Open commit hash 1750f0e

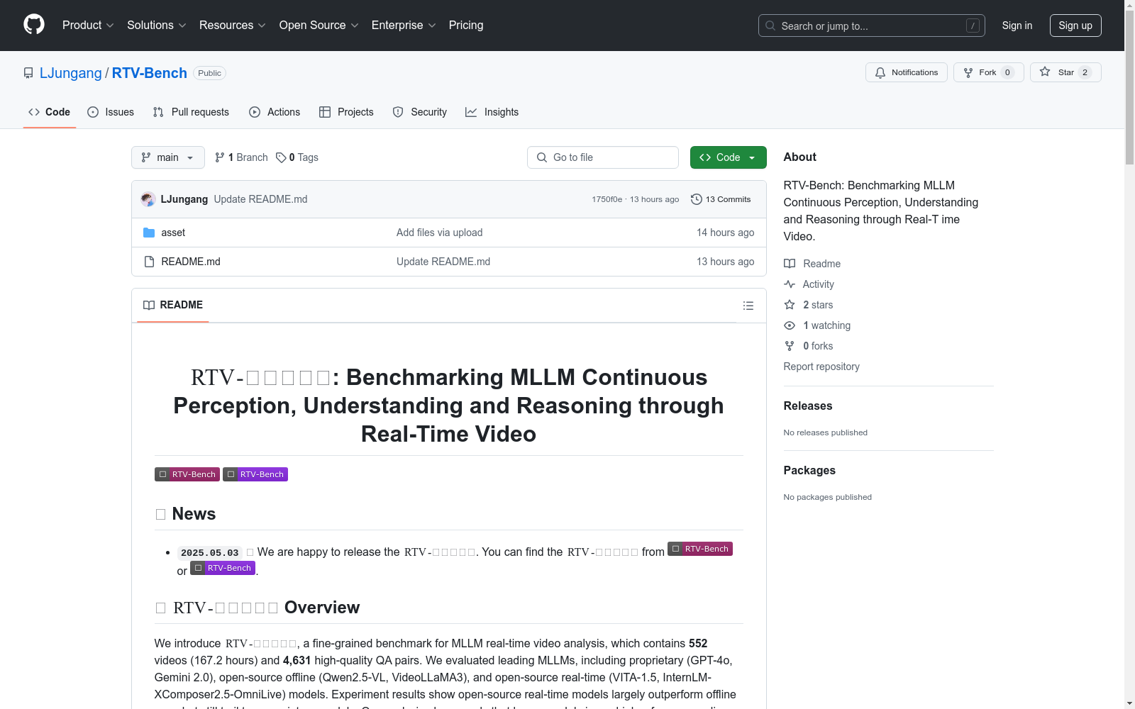pyautogui.click(x=607, y=199)
